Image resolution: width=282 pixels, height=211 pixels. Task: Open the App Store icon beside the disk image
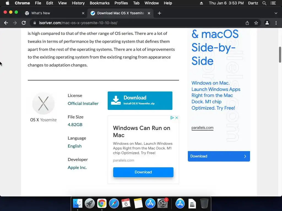pyautogui.click(x=180, y=204)
